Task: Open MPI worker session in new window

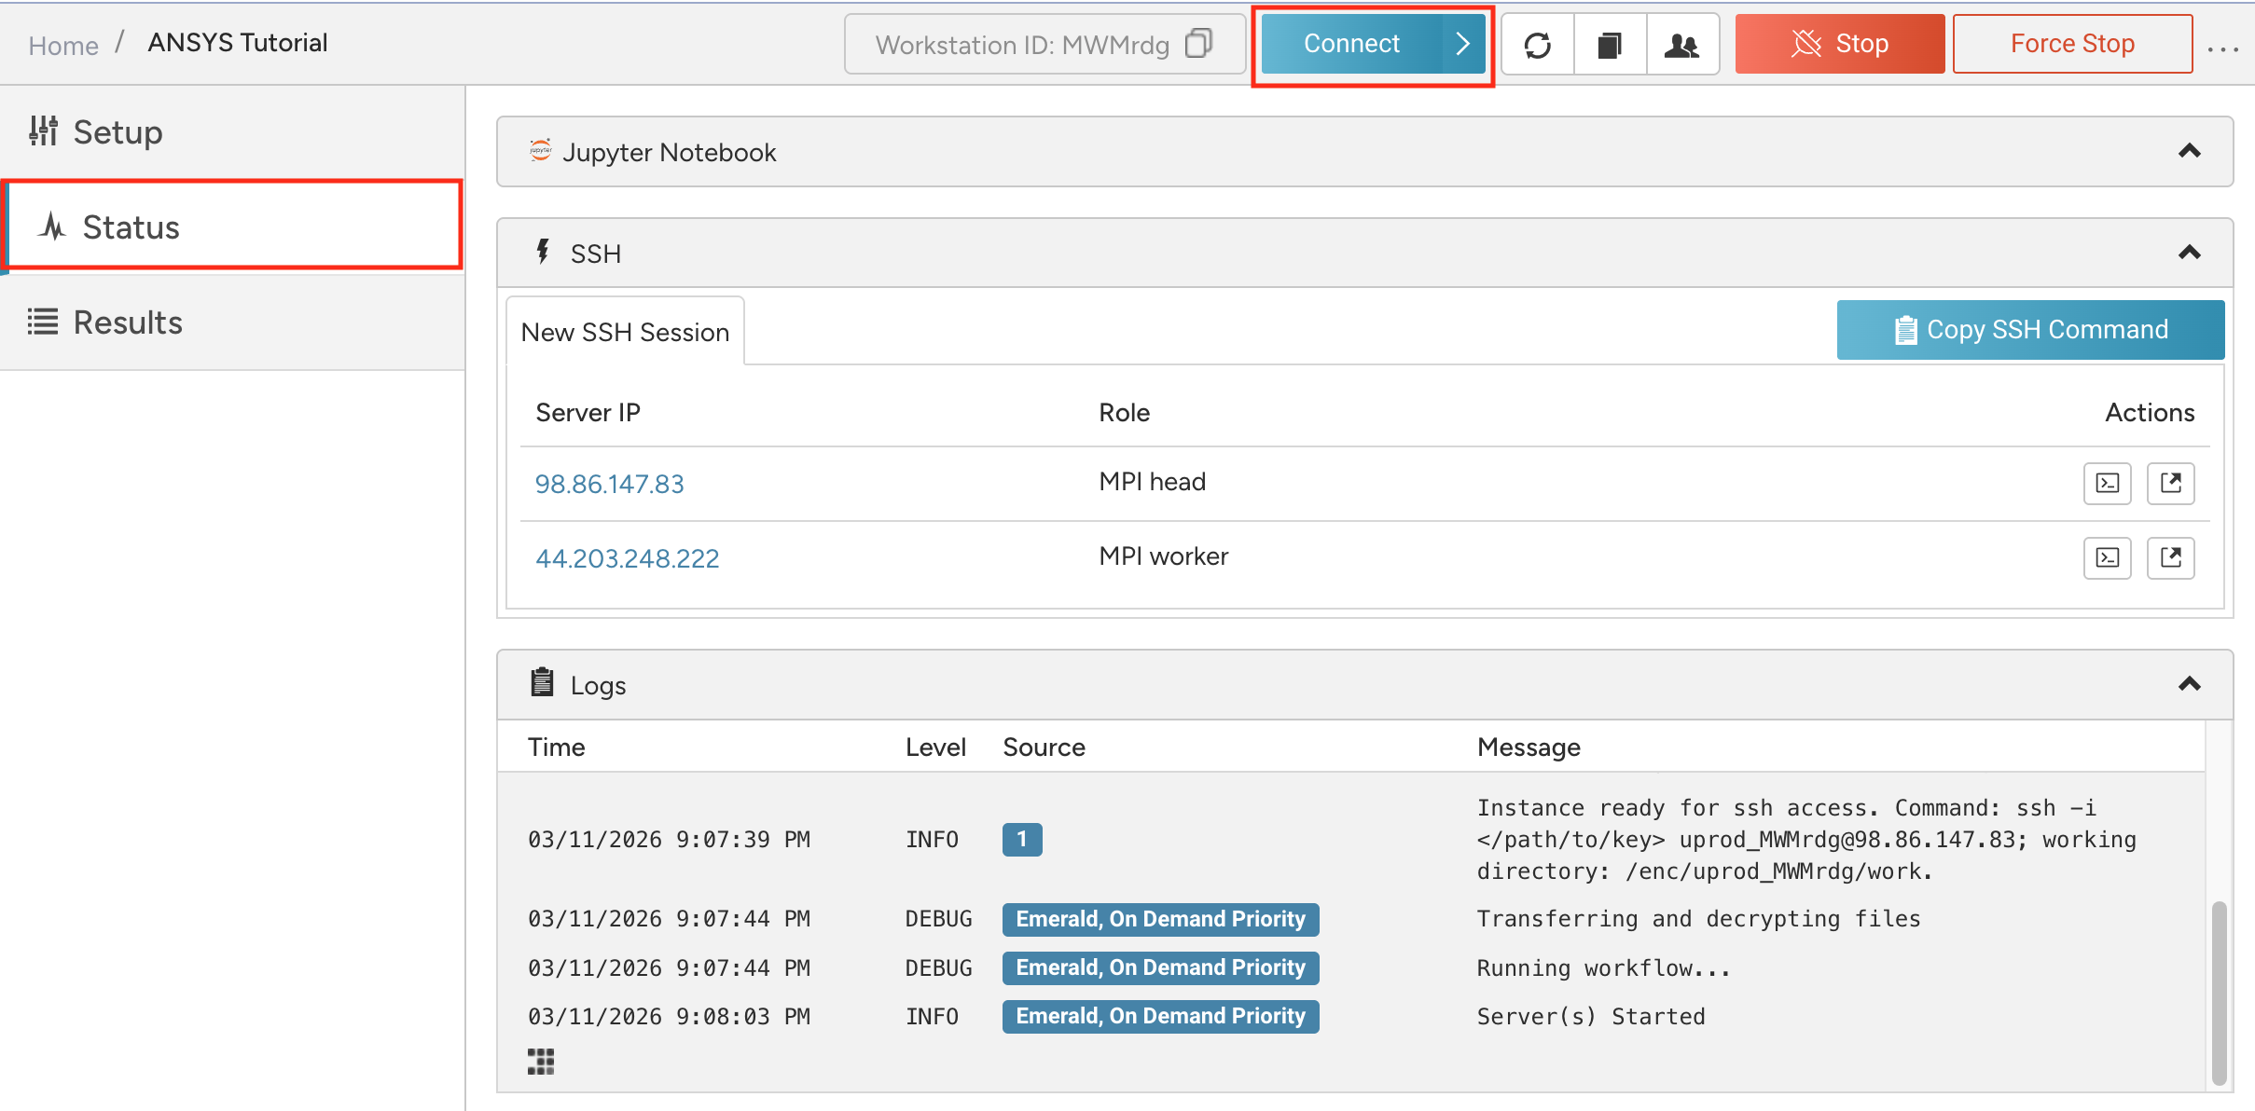Action: (2171, 557)
